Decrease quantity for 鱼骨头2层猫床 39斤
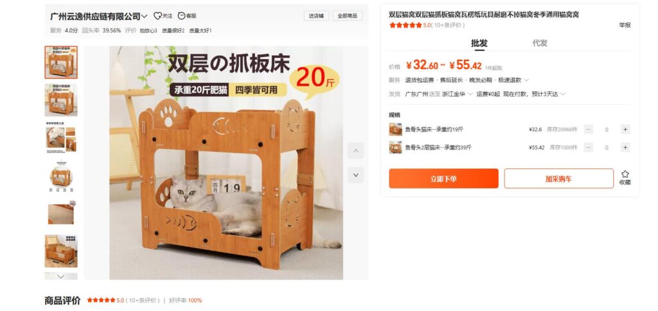This screenshot has width=658, height=311. tap(589, 147)
